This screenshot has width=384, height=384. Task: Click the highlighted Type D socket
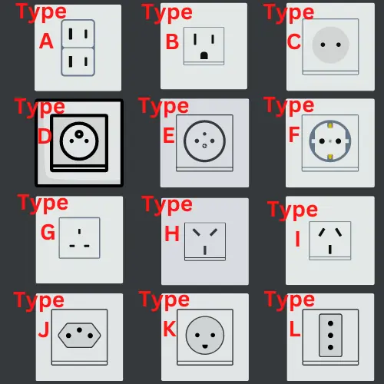tap(79, 143)
